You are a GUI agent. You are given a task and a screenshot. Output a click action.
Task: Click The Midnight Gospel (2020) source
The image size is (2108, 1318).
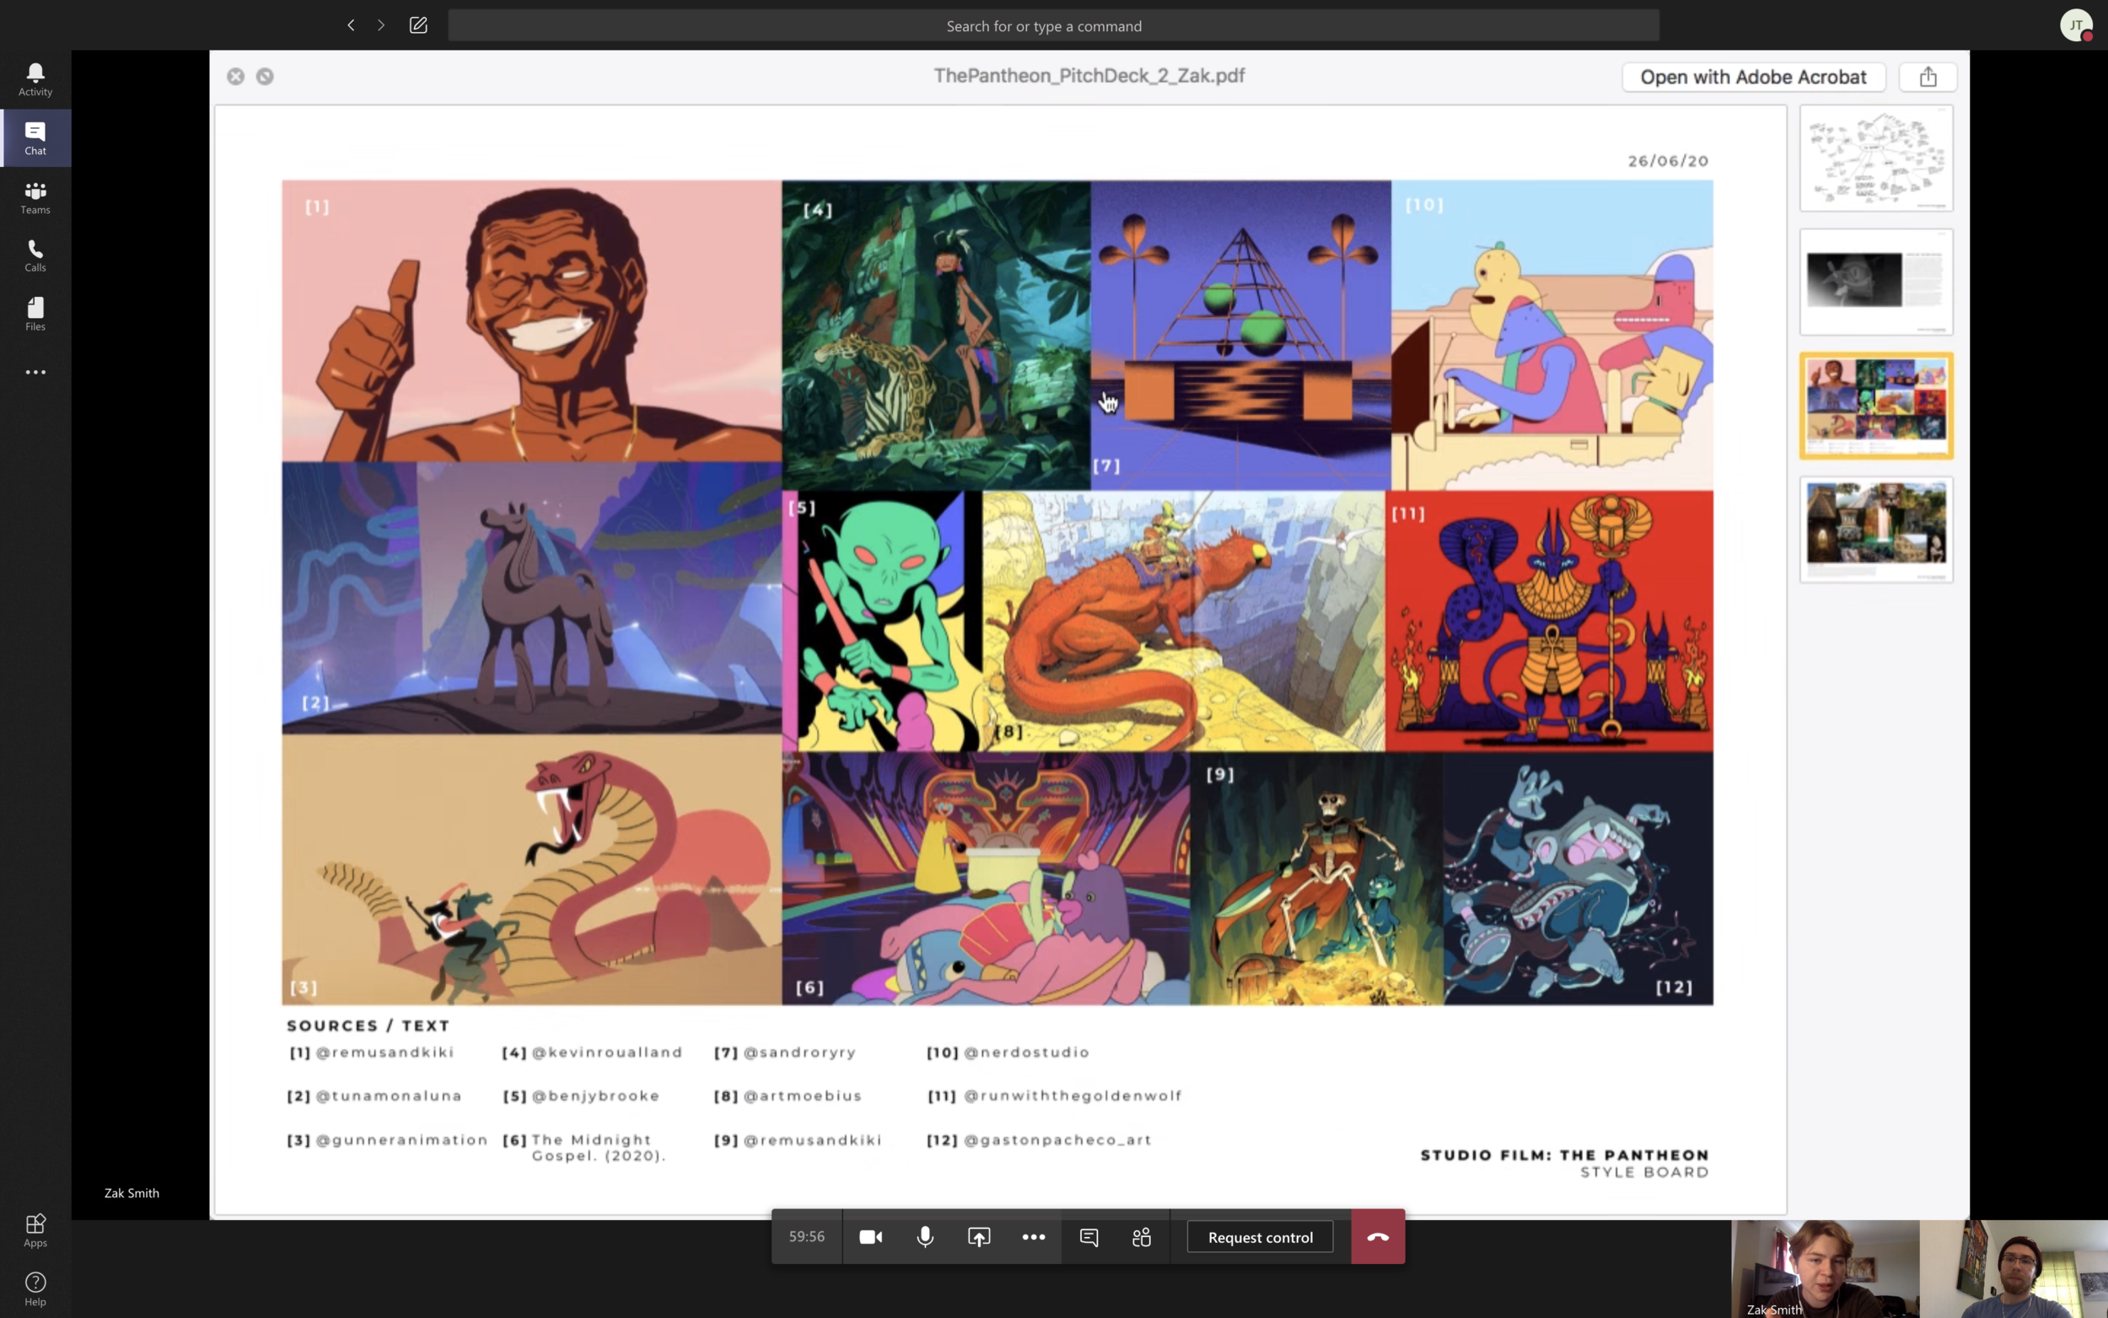[x=599, y=1147]
